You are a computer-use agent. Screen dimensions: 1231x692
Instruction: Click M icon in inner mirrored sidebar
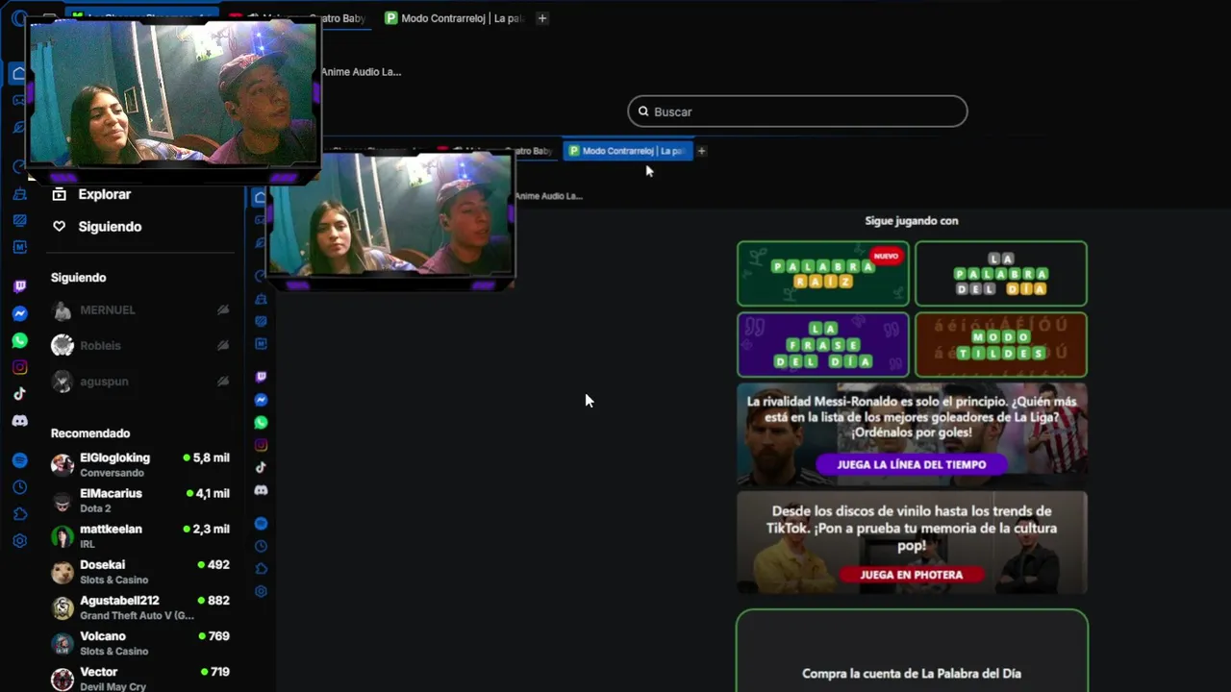point(261,343)
